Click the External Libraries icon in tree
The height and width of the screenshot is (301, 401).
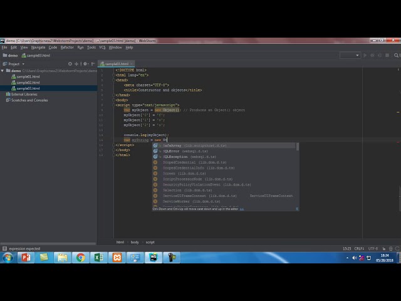8,94
